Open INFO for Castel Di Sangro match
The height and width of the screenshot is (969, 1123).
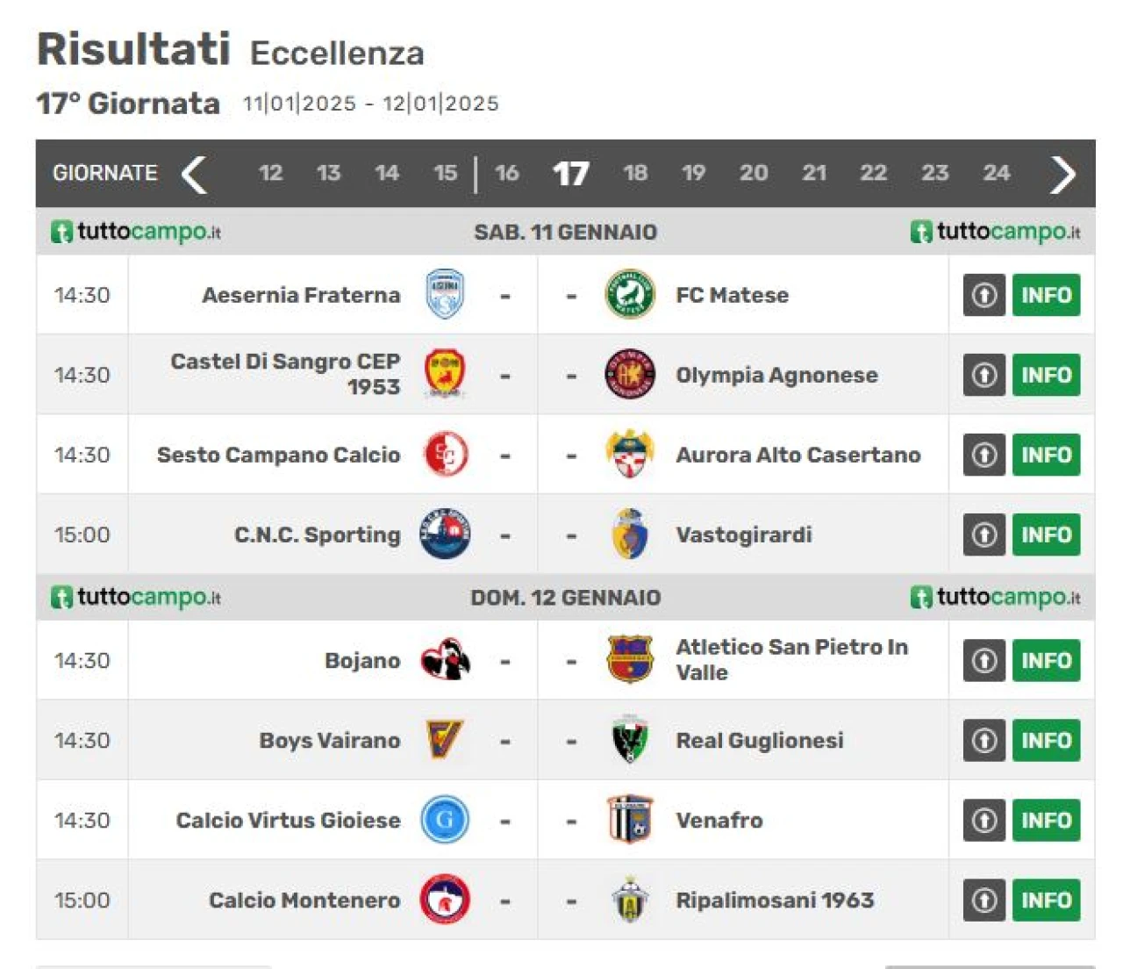click(1046, 375)
